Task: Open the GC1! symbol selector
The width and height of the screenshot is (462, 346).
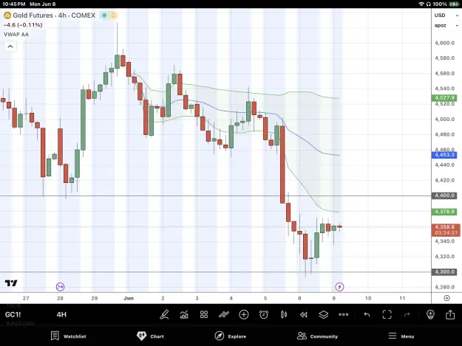Action: point(13,314)
